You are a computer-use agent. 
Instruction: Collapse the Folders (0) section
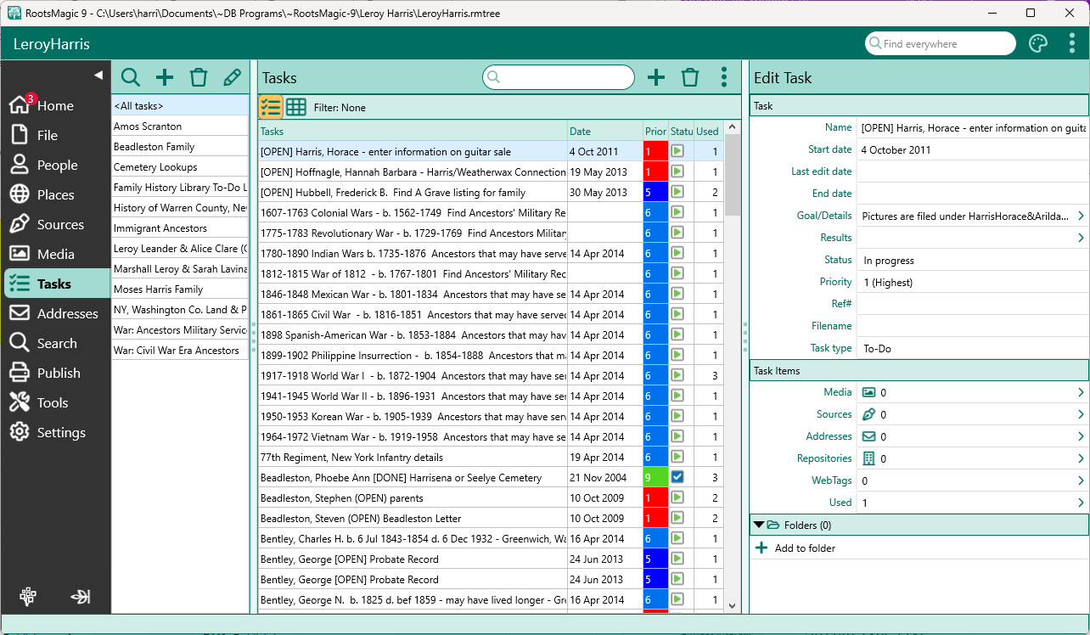(760, 525)
